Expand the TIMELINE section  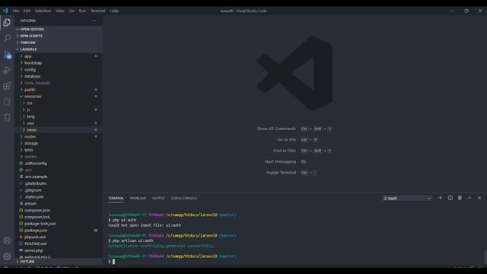coord(59,43)
